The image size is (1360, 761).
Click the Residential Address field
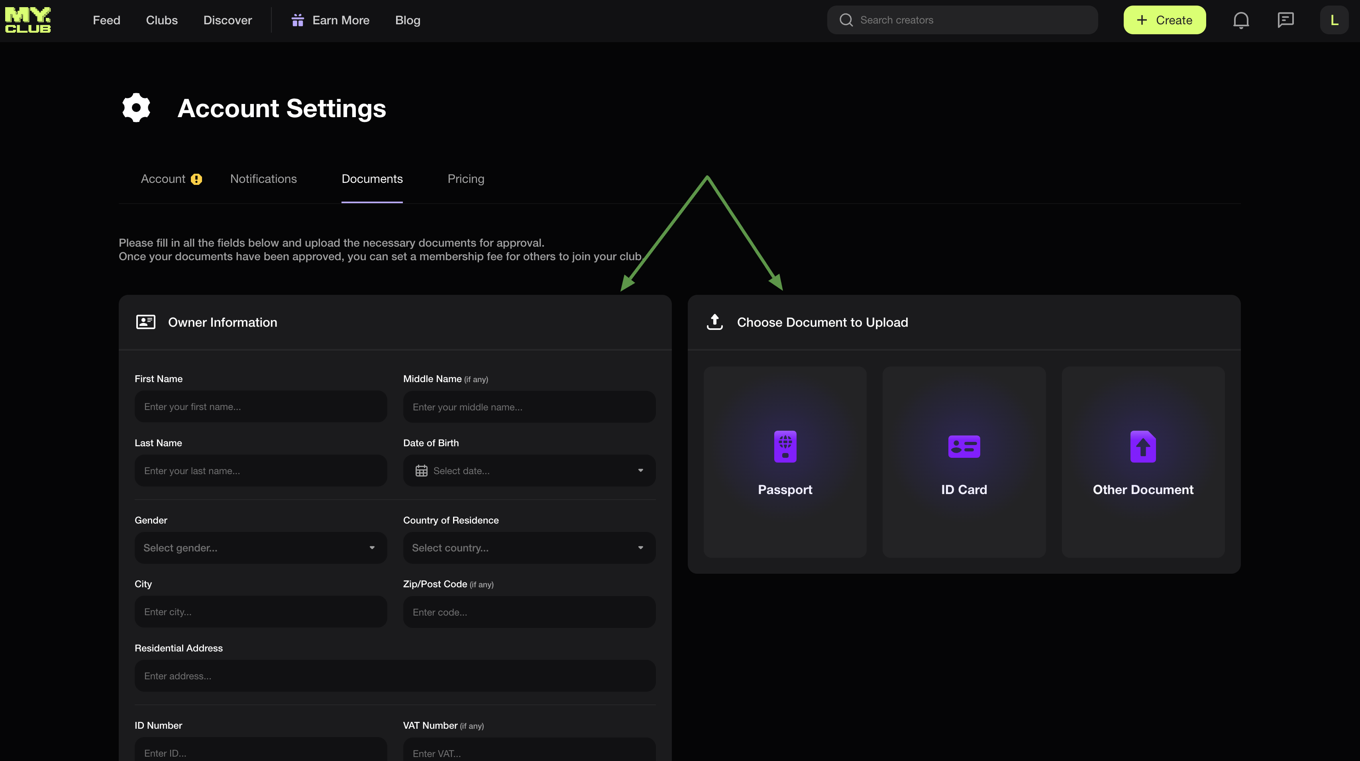pos(394,676)
